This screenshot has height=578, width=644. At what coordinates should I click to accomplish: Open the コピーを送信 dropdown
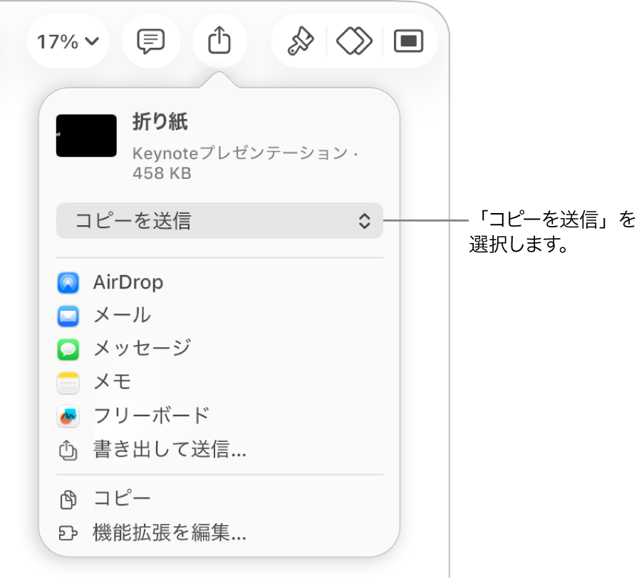coord(219,221)
